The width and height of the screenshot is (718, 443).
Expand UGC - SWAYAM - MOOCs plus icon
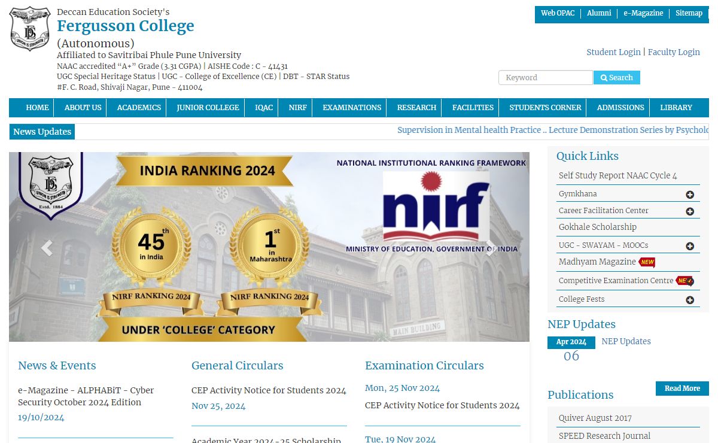tap(690, 246)
